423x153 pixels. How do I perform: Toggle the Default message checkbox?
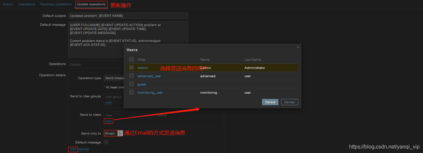click(x=106, y=142)
